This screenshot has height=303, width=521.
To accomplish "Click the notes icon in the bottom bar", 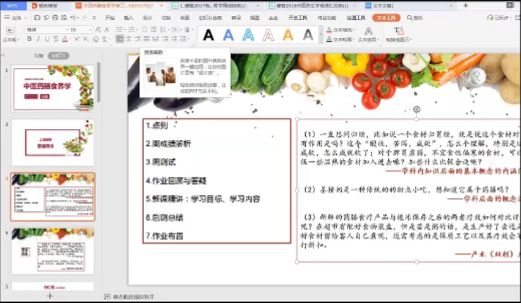I will pyautogui.click(x=108, y=297).
